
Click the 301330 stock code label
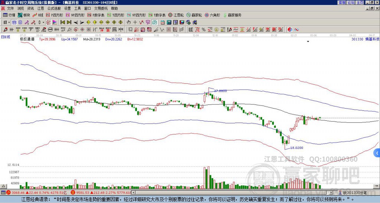[357, 39]
